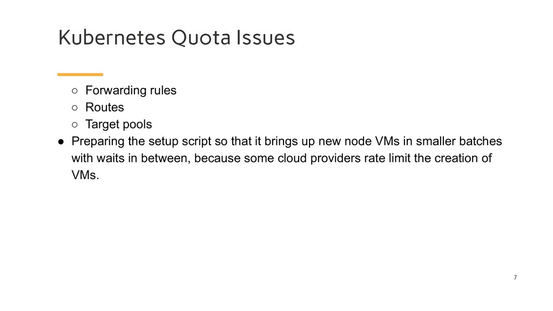
Task: Click the word 'Kubernetes' in the title
Action: [112, 38]
